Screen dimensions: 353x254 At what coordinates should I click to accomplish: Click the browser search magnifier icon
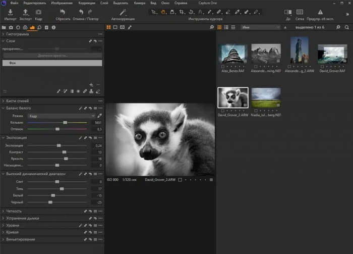[347, 27]
